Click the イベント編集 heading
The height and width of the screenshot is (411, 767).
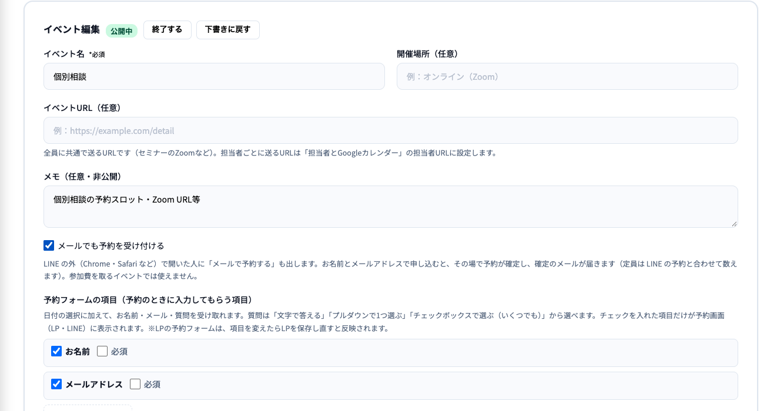point(72,29)
